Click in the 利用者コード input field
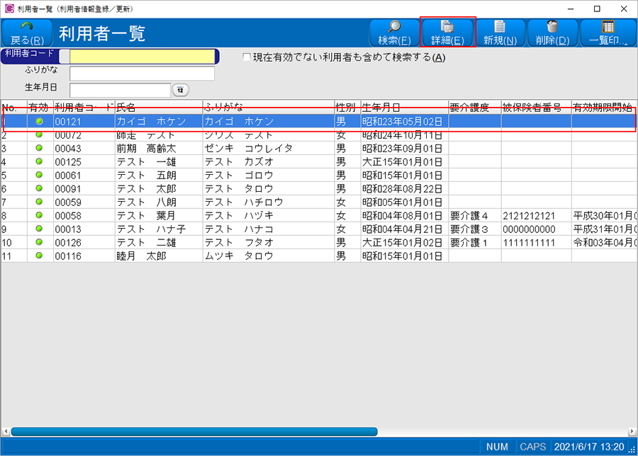 pos(142,57)
